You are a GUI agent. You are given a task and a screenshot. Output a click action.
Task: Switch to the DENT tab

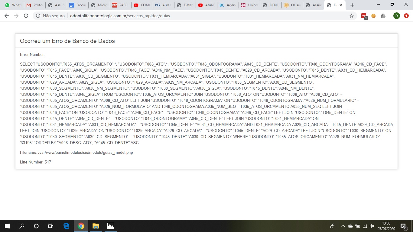click(270, 5)
